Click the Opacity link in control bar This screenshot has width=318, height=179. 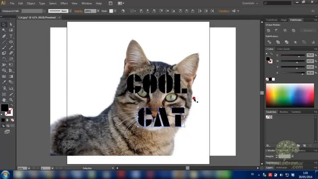79,11
